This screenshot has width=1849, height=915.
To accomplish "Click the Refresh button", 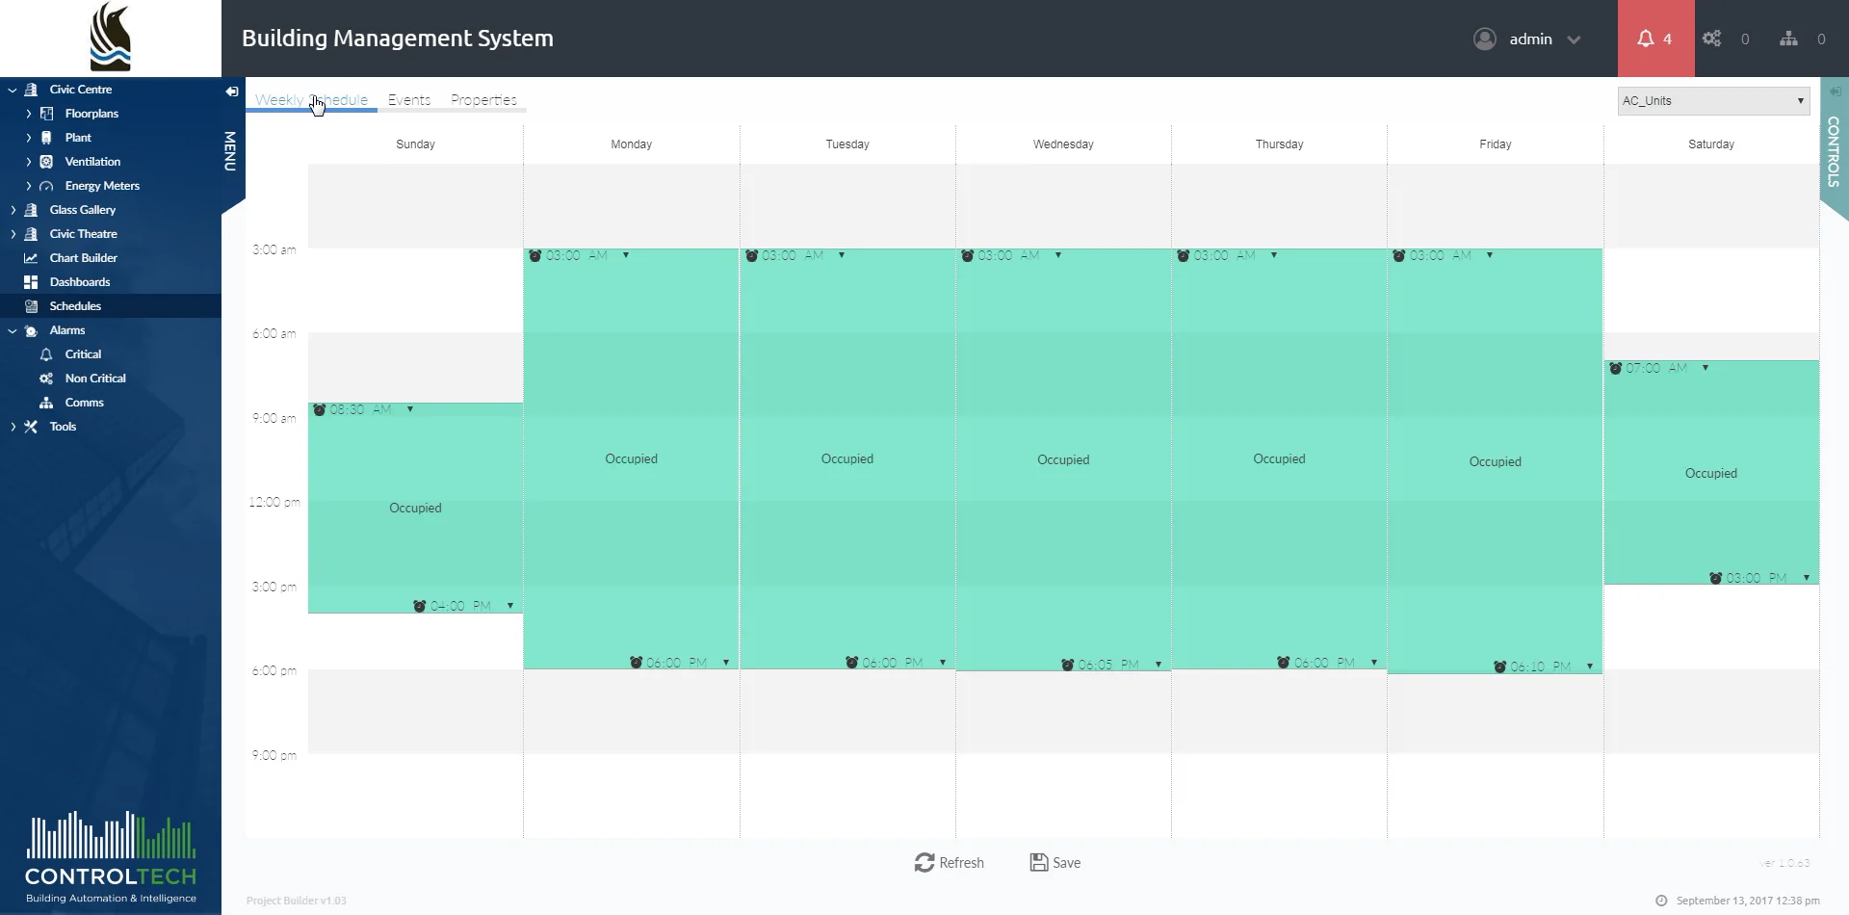I will [949, 862].
